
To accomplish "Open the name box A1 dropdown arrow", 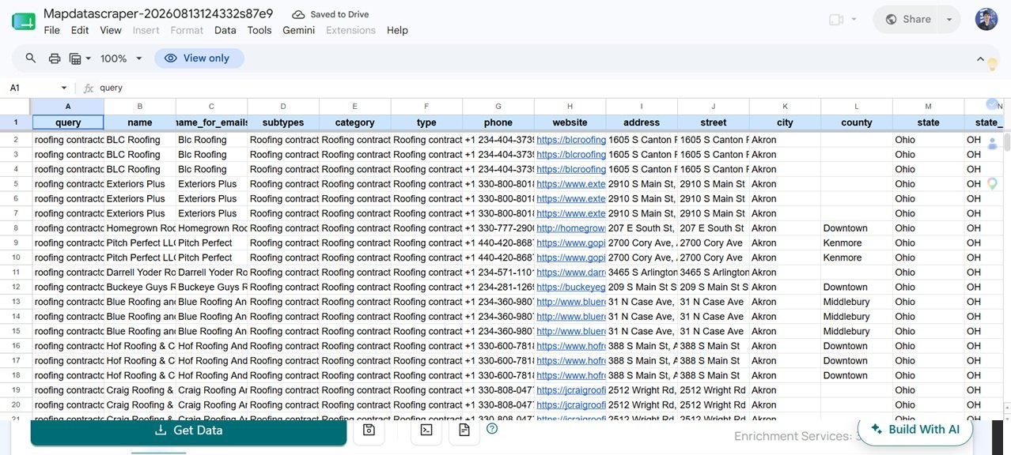I will tap(64, 88).
